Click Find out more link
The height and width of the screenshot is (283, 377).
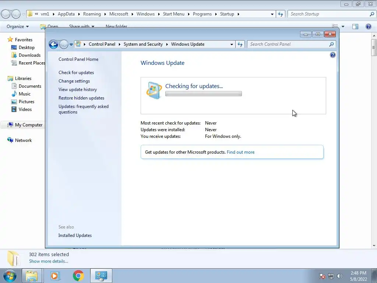click(x=240, y=152)
